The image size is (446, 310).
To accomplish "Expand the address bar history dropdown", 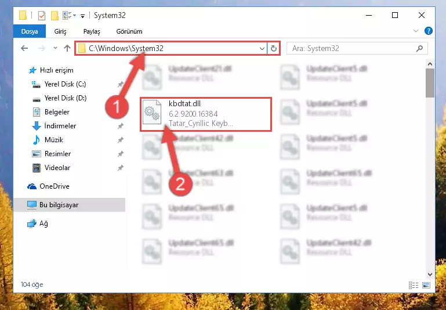I will pyautogui.click(x=262, y=49).
